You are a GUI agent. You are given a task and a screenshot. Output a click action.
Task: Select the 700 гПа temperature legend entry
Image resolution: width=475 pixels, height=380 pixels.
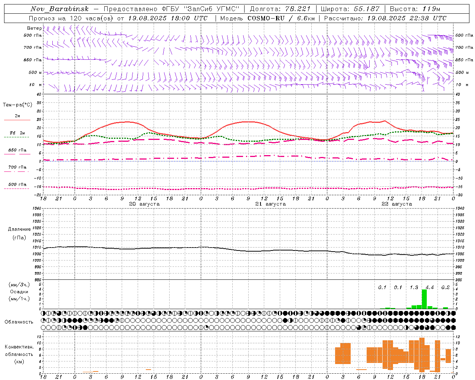(x=17, y=169)
